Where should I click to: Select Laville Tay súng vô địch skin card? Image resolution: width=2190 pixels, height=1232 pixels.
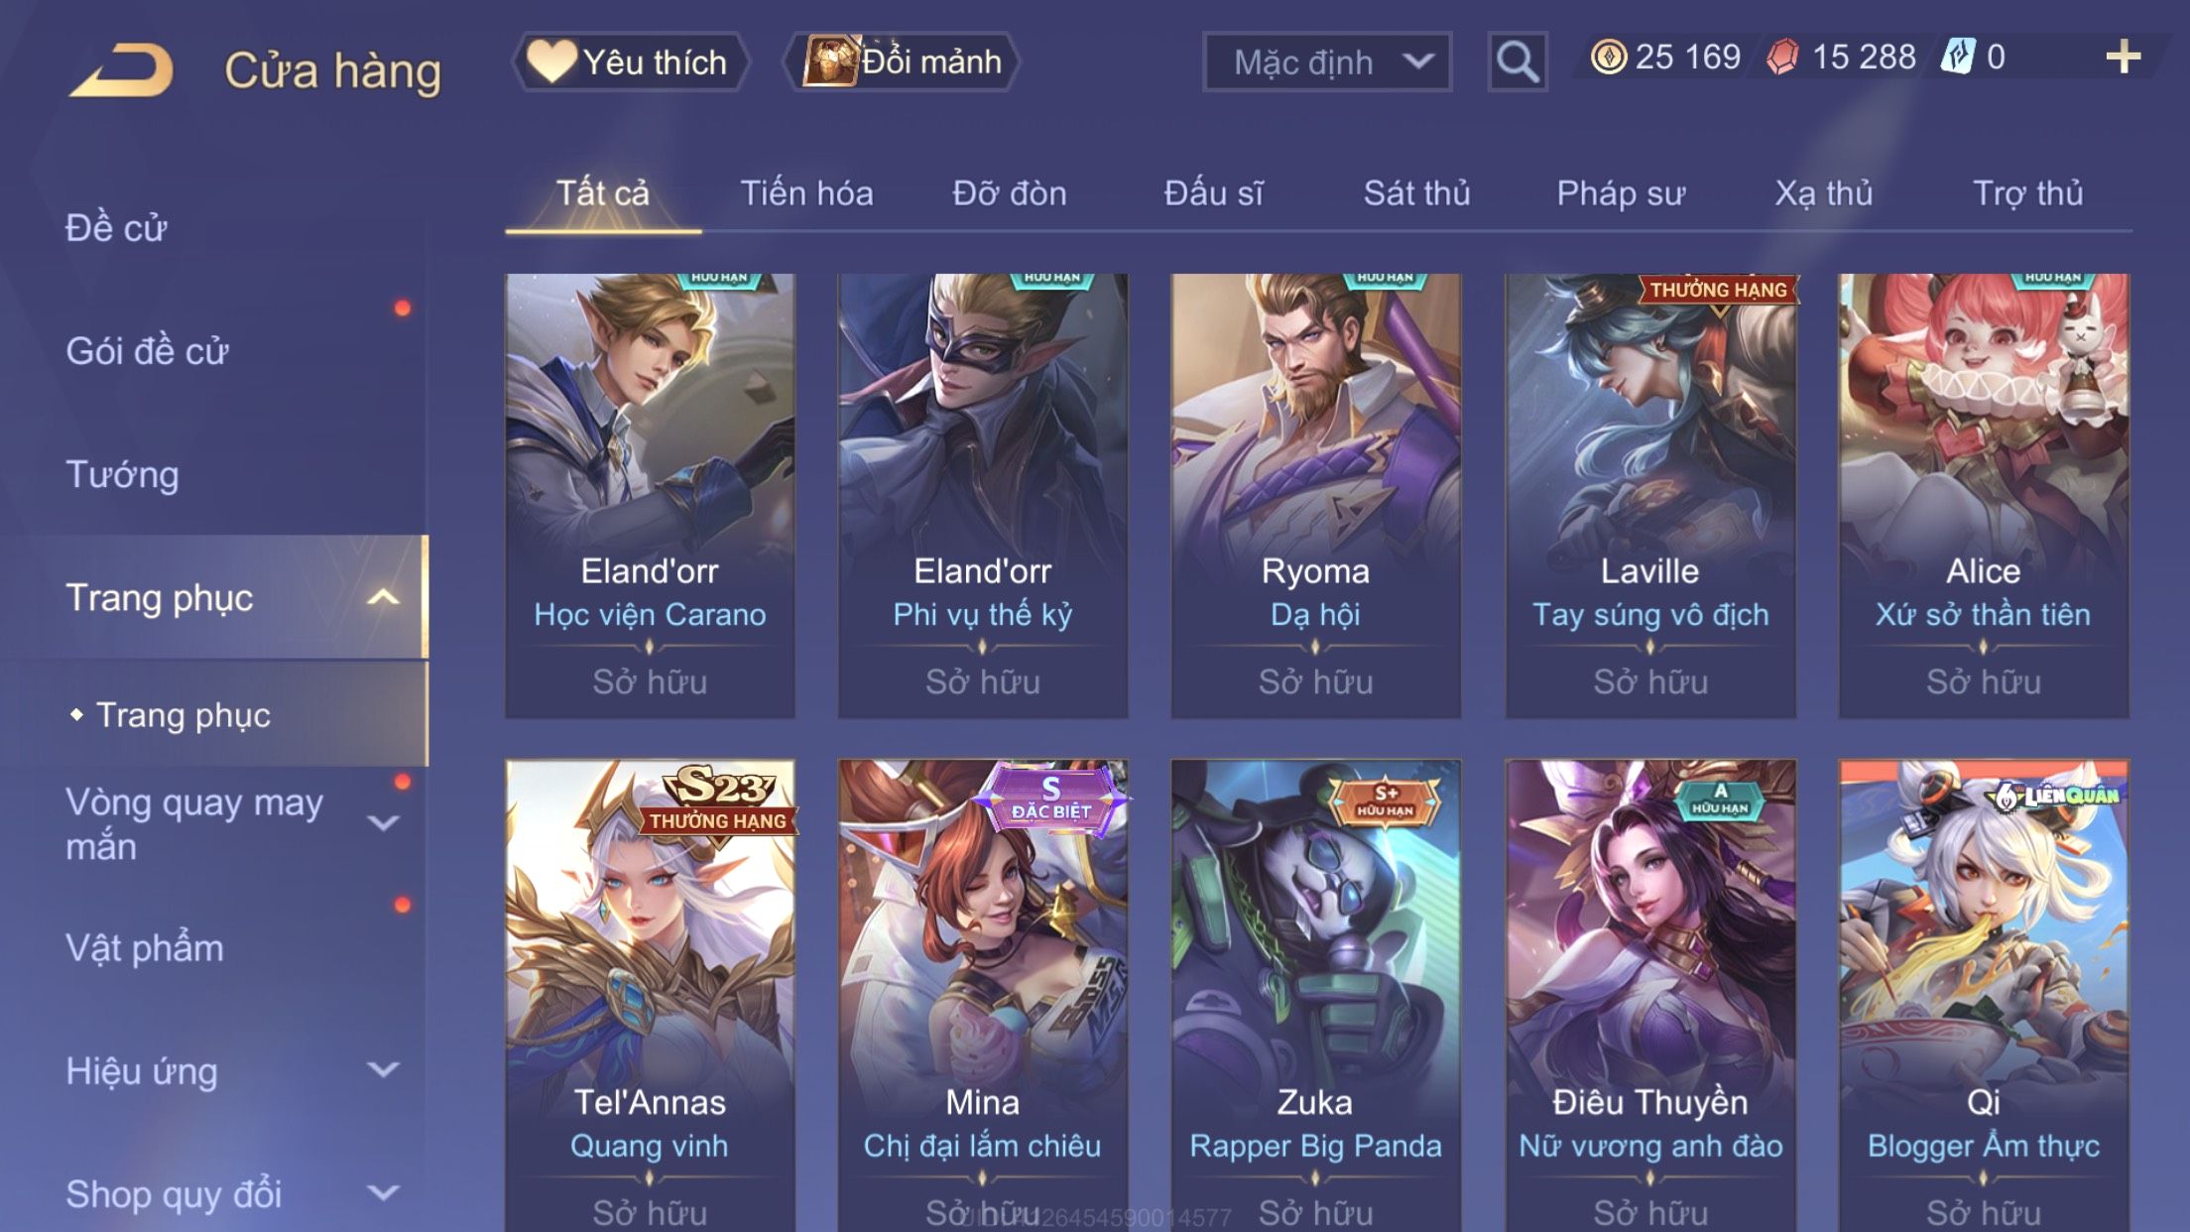coord(1650,496)
